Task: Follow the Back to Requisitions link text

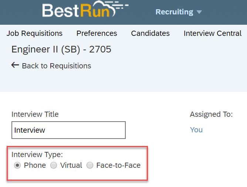Action: click(x=57, y=66)
